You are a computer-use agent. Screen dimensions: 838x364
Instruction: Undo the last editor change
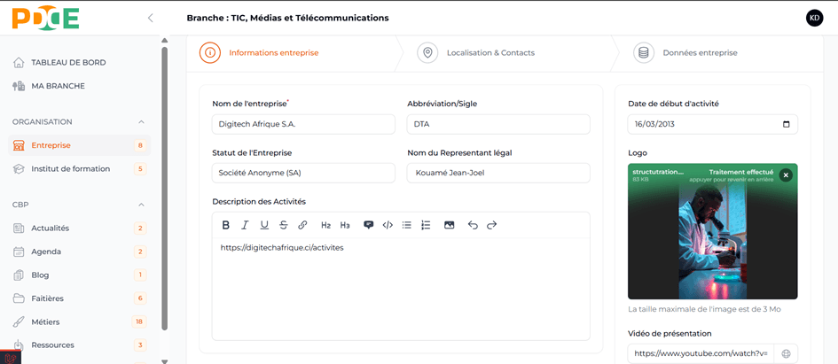(473, 225)
